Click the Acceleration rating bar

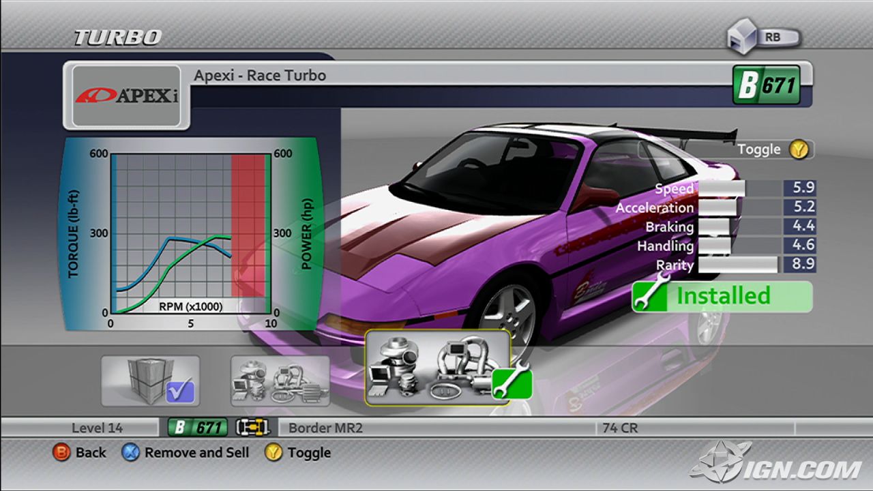740,207
